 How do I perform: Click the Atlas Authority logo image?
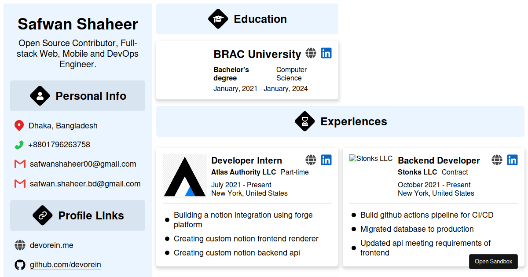tap(185, 176)
